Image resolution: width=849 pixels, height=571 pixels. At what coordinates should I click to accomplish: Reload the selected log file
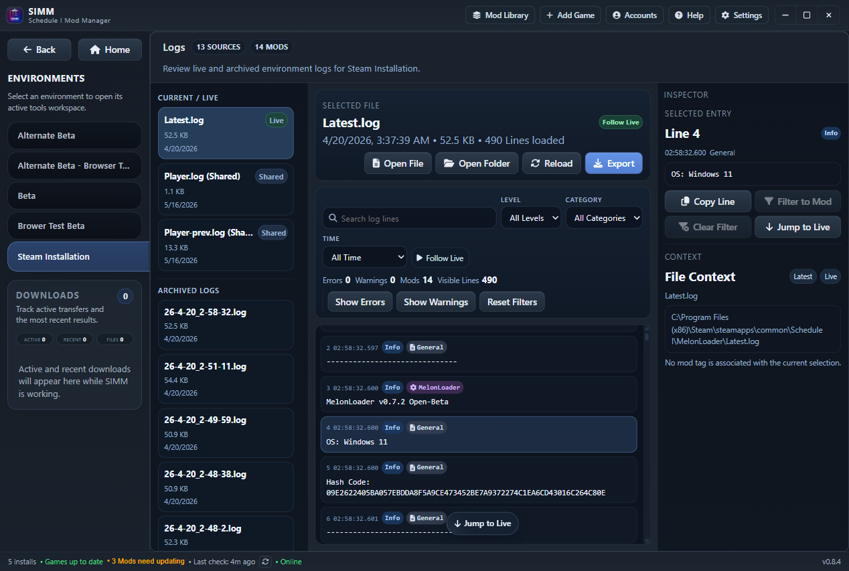coord(552,163)
